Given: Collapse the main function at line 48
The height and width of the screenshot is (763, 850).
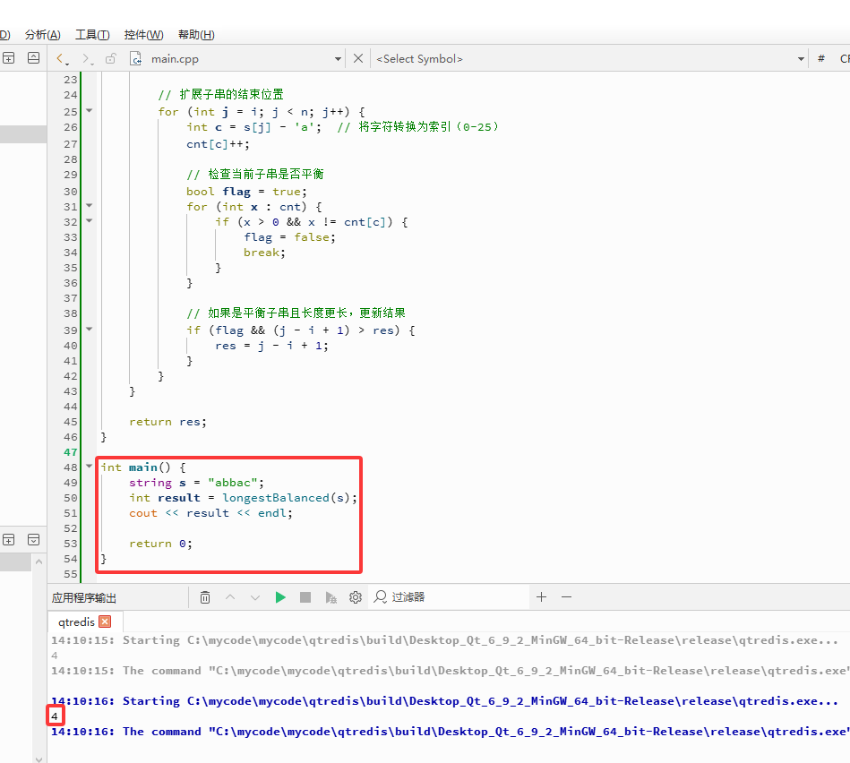Looking at the screenshot, I should [89, 466].
